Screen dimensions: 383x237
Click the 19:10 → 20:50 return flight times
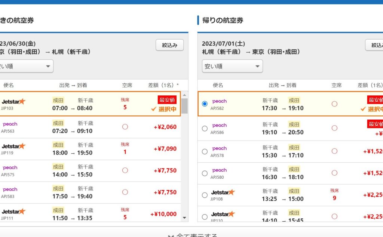[283, 132]
